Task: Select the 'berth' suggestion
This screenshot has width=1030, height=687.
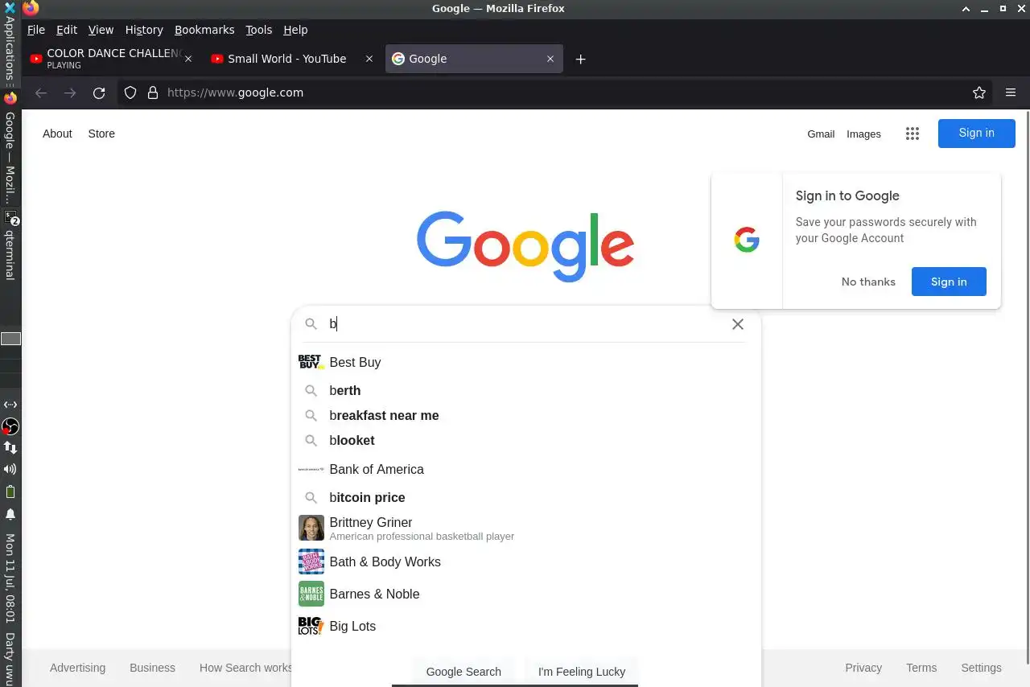Action: click(x=525, y=390)
